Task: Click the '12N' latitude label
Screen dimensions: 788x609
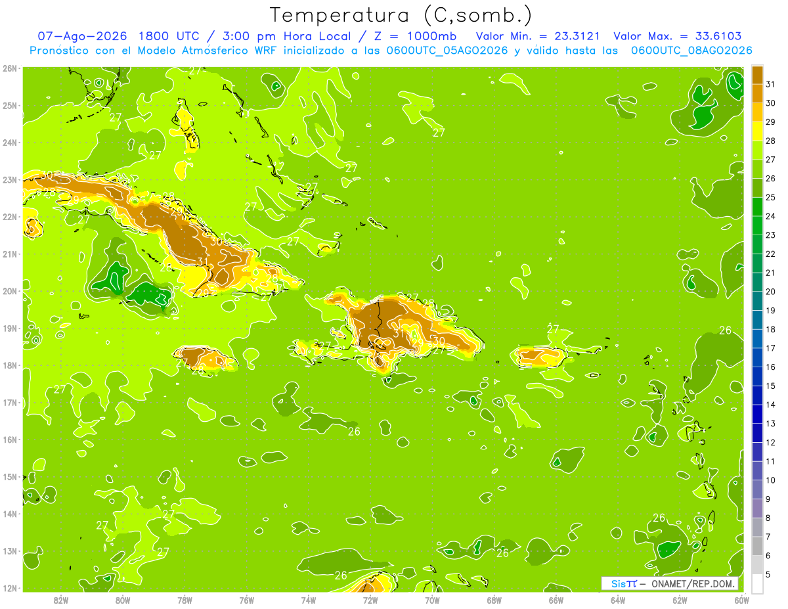Action: [10, 588]
